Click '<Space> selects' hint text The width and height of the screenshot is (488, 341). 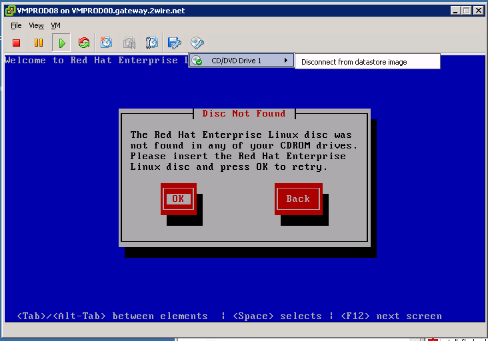[277, 316]
